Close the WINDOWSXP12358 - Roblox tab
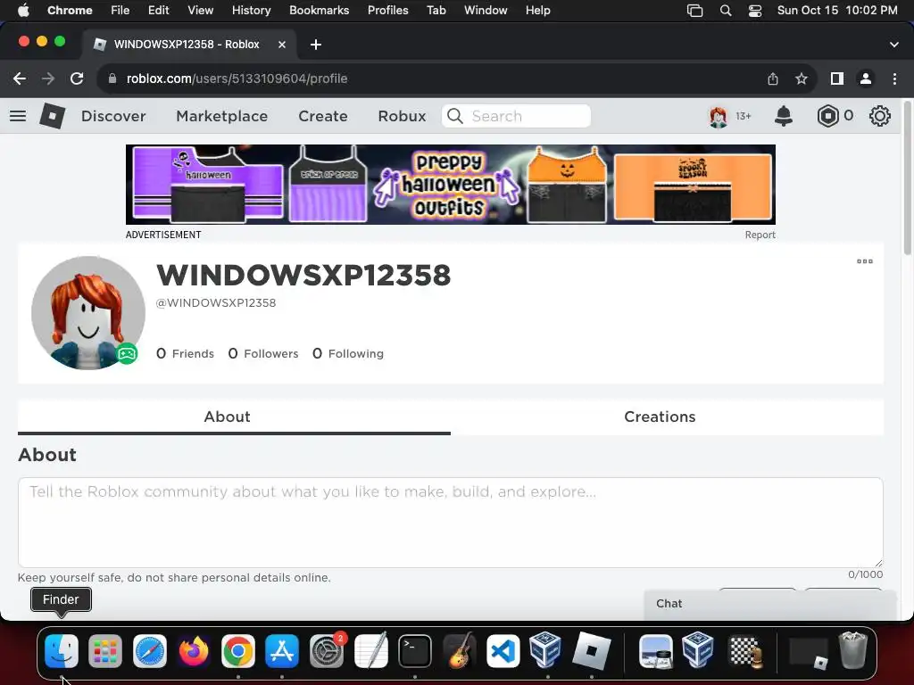 (x=281, y=45)
